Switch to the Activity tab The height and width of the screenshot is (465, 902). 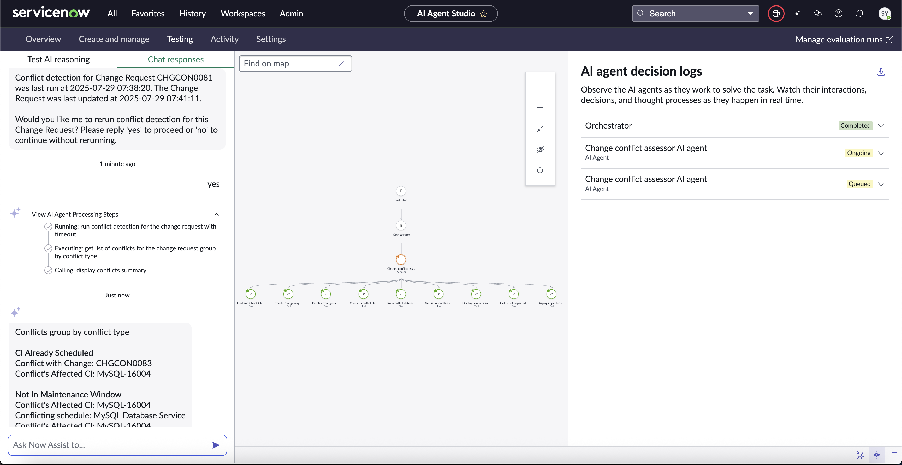224,39
